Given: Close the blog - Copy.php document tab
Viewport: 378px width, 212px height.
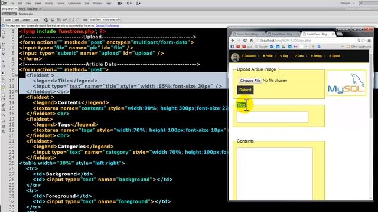Looking at the screenshot, I should [x=40, y=9].
